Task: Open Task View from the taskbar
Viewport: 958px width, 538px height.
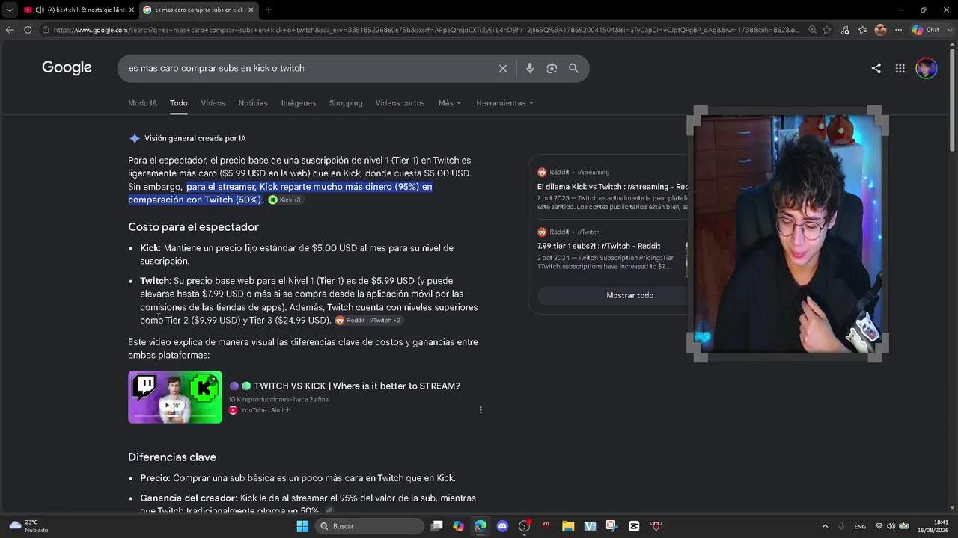Action: tap(437, 526)
